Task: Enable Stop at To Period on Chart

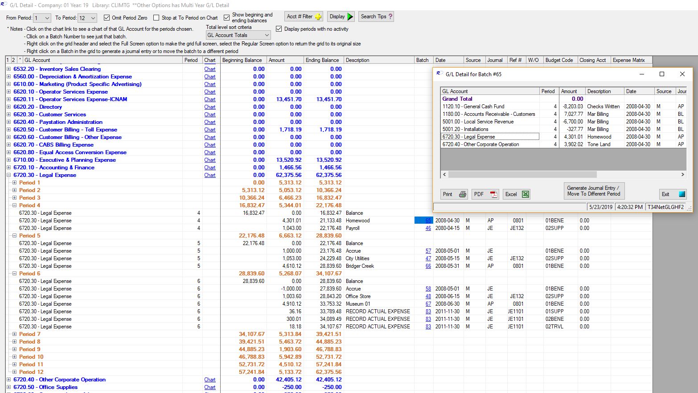Action: [156, 18]
